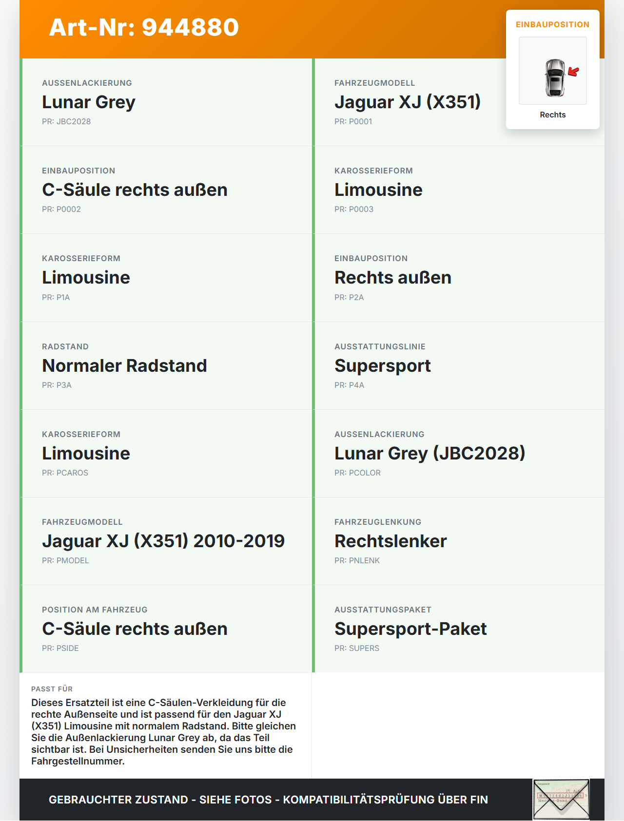Click the Gebrauchter Zustand footer banner
The image size is (624, 821).
click(268, 800)
